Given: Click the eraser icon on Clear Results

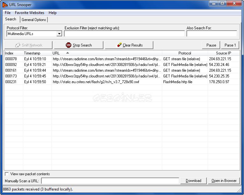Looking at the screenshot, I should [119, 45].
